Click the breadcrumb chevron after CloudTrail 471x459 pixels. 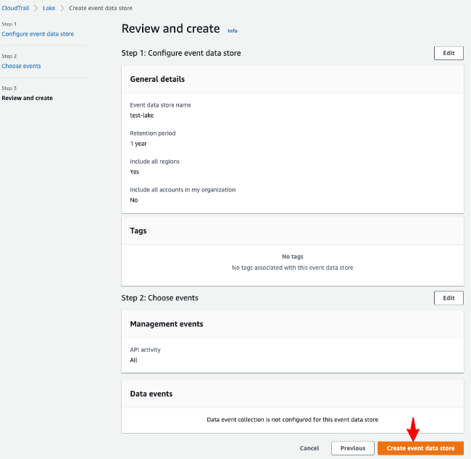[x=36, y=8]
